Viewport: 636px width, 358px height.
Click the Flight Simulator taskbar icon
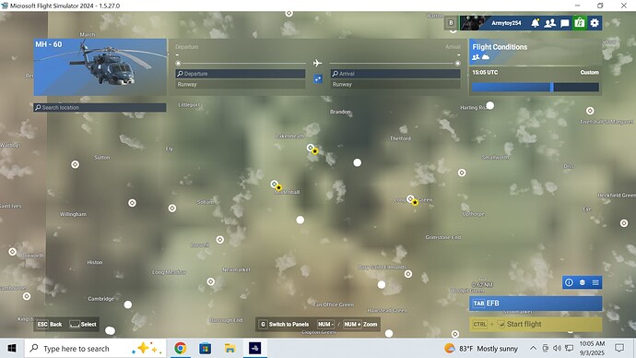pyautogui.click(x=254, y=348)
